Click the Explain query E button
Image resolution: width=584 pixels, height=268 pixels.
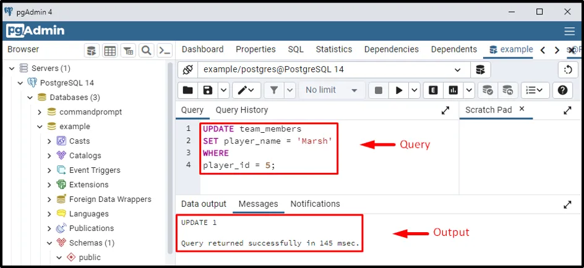click(434, 90)
